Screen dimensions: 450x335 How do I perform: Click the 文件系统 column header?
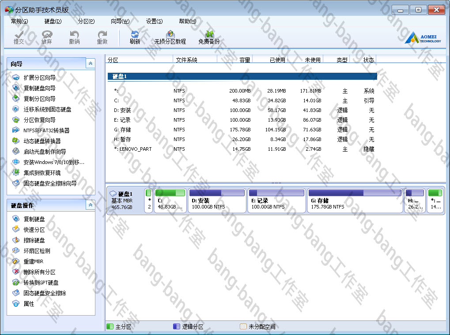186,60
